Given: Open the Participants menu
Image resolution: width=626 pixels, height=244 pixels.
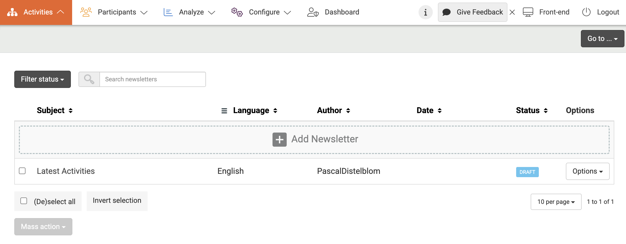Looking at the screenshot, I should tap(114, 12).
